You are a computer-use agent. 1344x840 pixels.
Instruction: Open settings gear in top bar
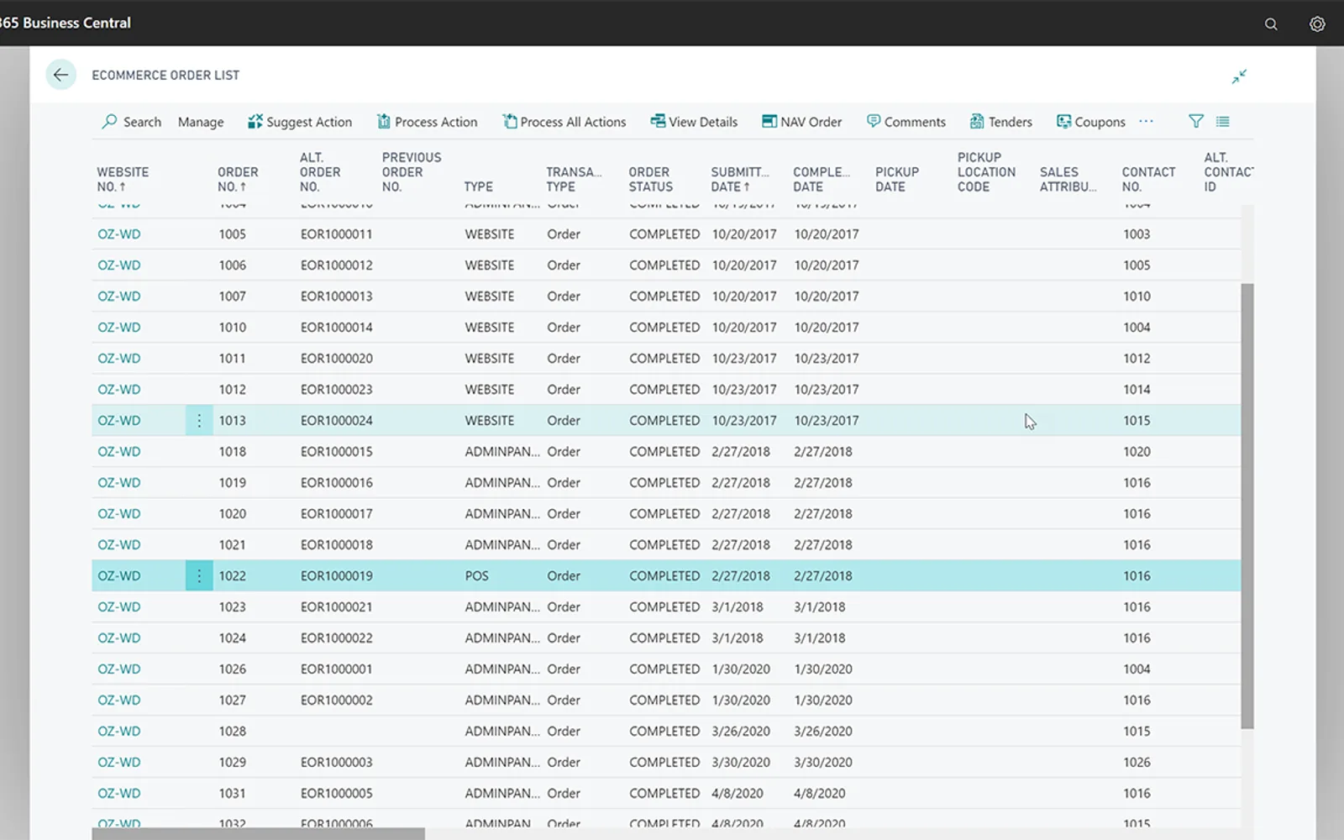(1317, 24)
